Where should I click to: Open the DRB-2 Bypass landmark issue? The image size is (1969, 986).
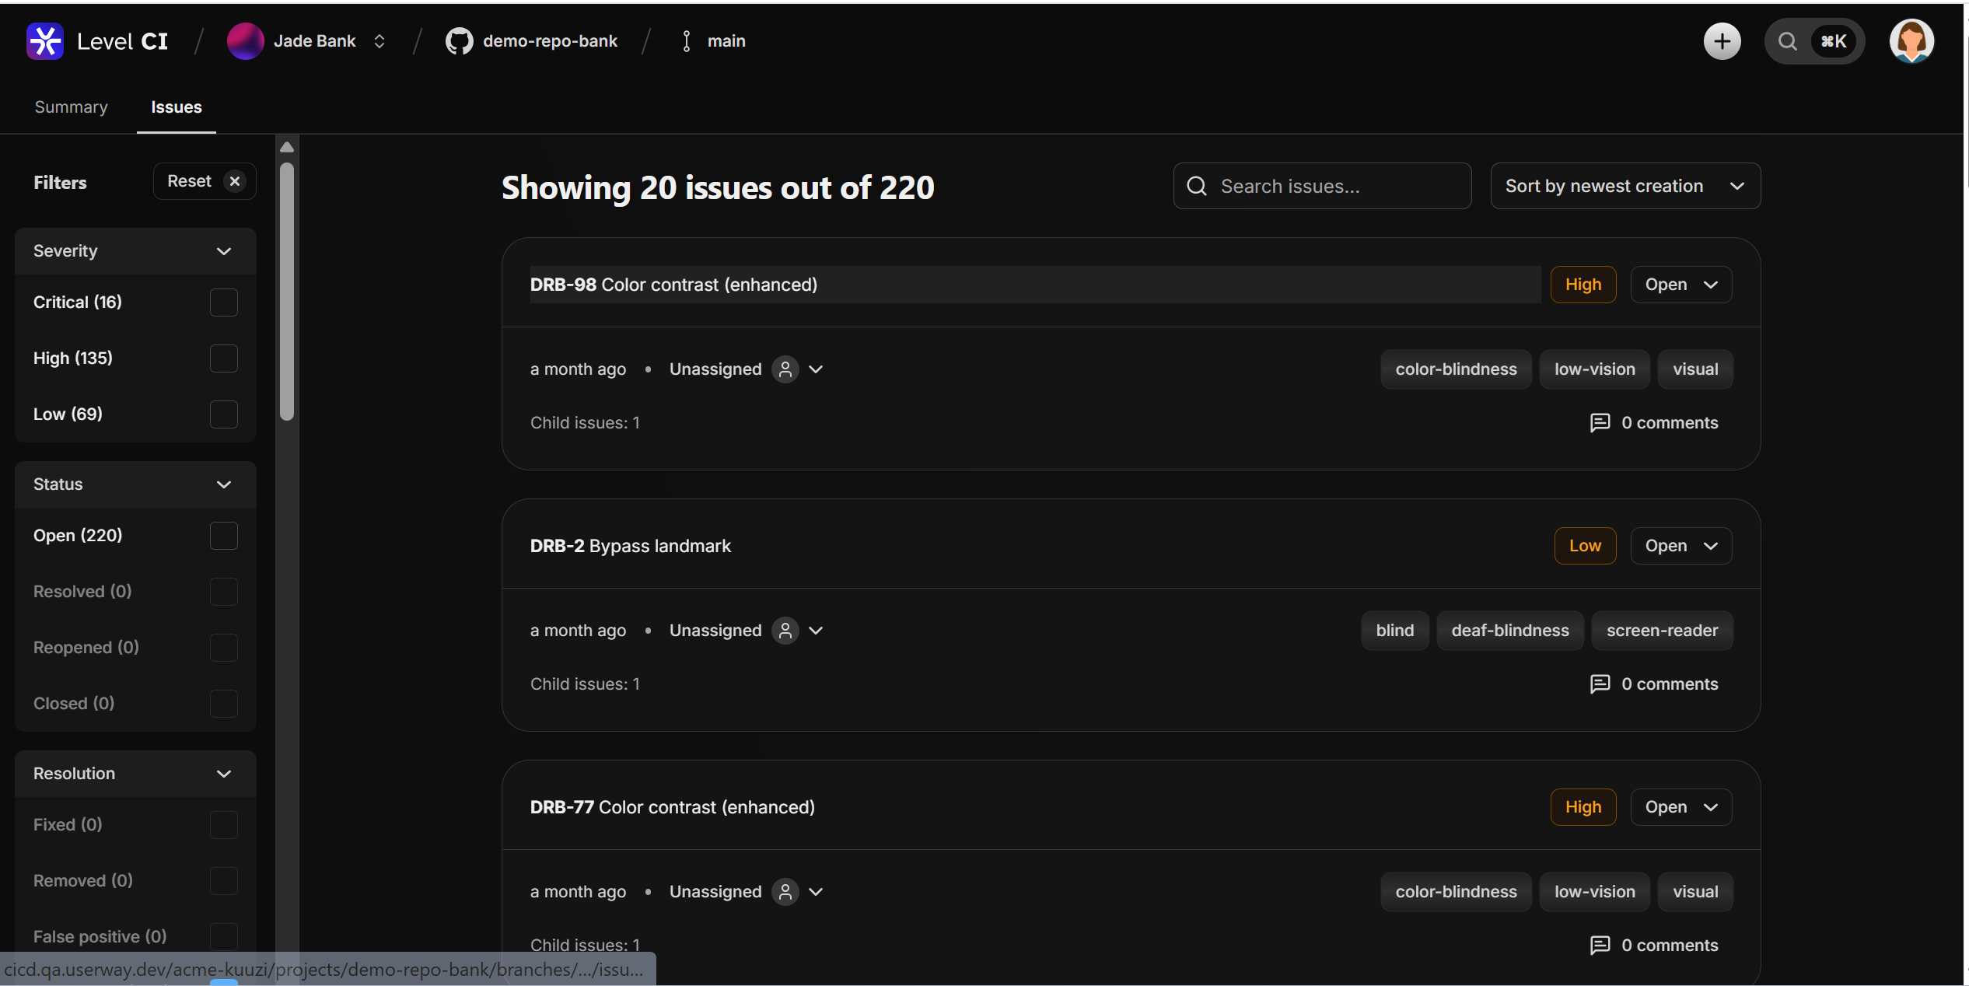click(x=630, y=546)
